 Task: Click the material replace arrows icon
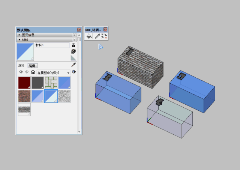104,36
